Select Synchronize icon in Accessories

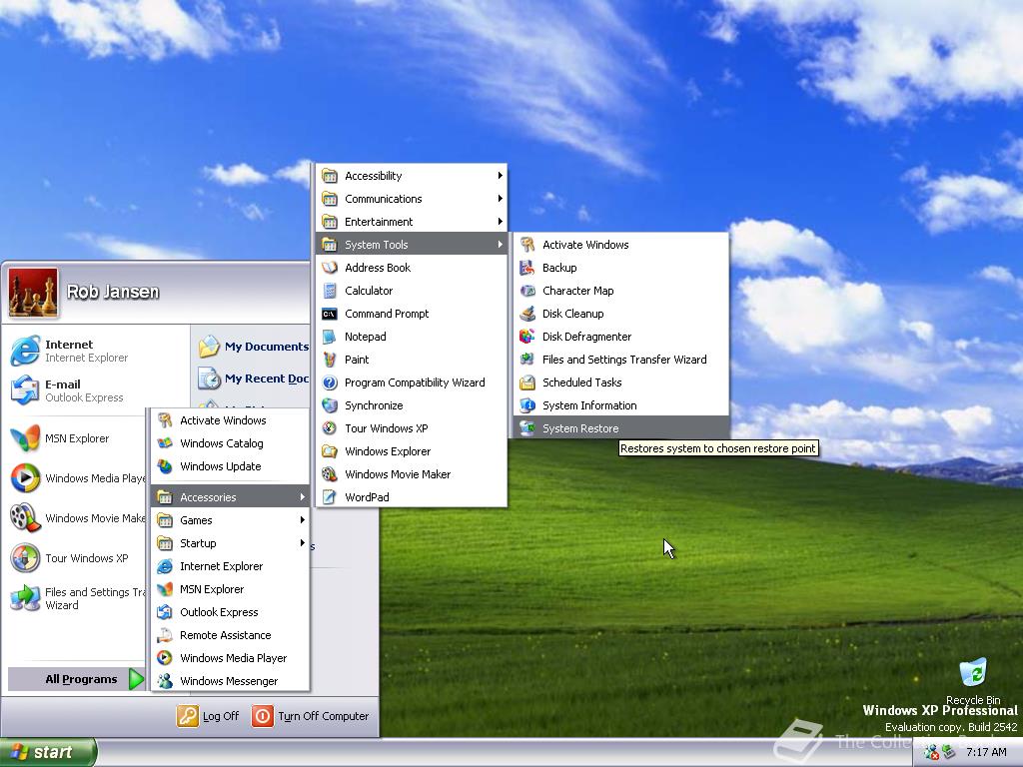coord(330,405)
